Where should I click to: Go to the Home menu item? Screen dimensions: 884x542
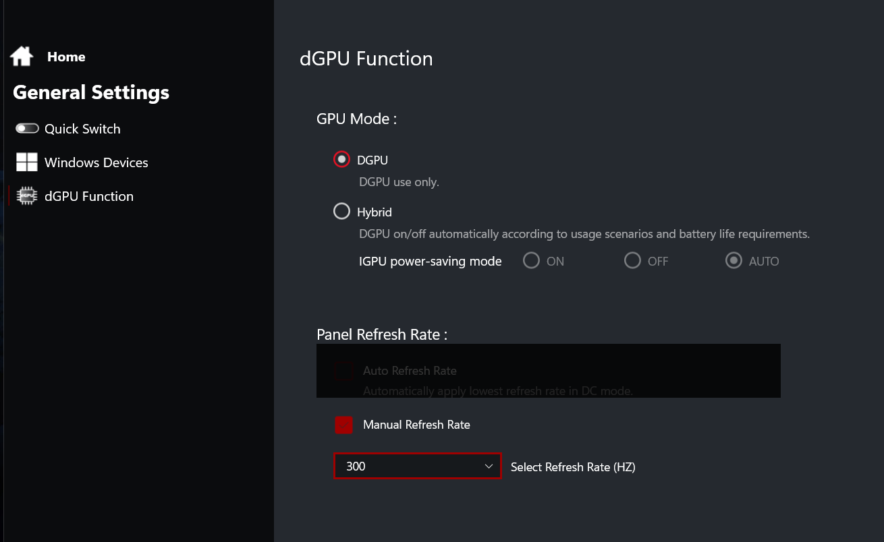[66, 57]
